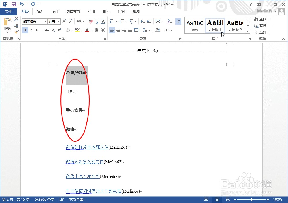
Task: Select the Format Painter brush
Action: [x=16, y=32]
